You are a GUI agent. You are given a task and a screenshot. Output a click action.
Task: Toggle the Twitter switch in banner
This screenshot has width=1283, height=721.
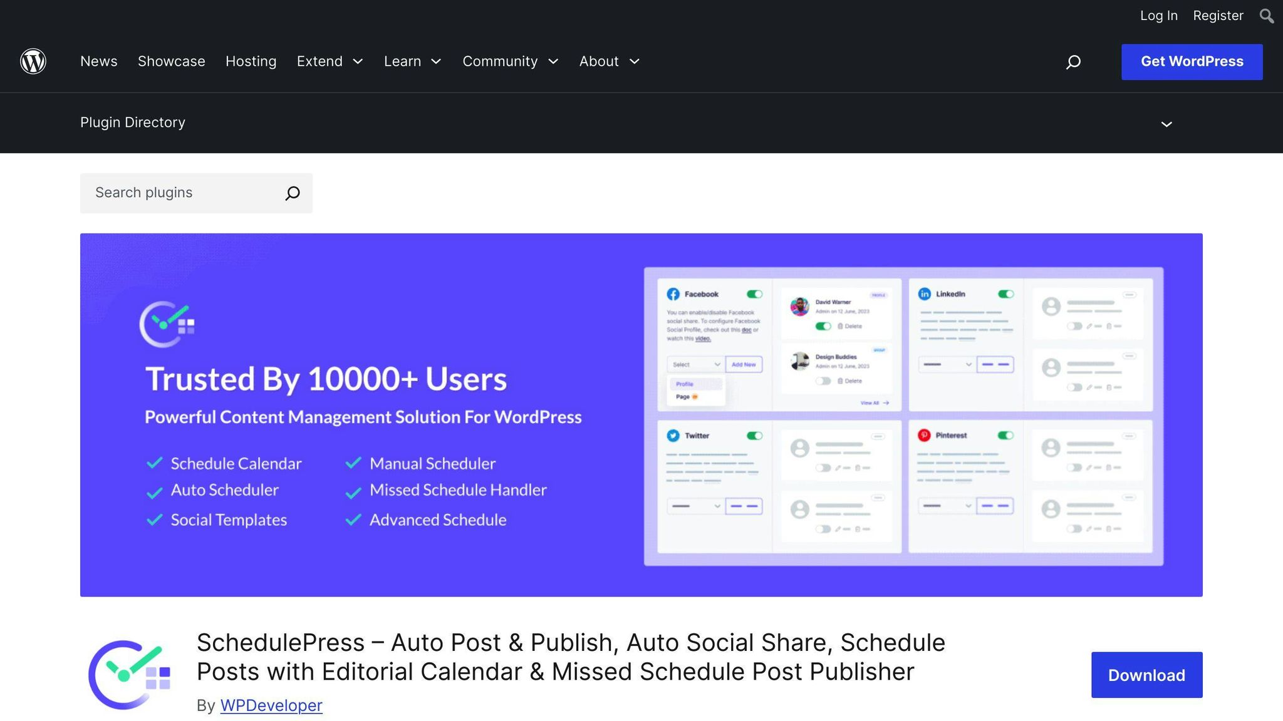pyautogui.click(x=754, y=436)
